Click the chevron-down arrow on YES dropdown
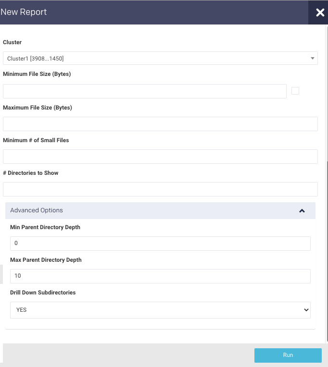This screenshot has width=328, height=367. tap(306, 310)
